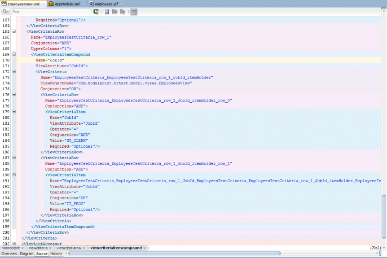Open the History editor view
Image resolution: width=387 pixels, height=258 pixels.
56,254
